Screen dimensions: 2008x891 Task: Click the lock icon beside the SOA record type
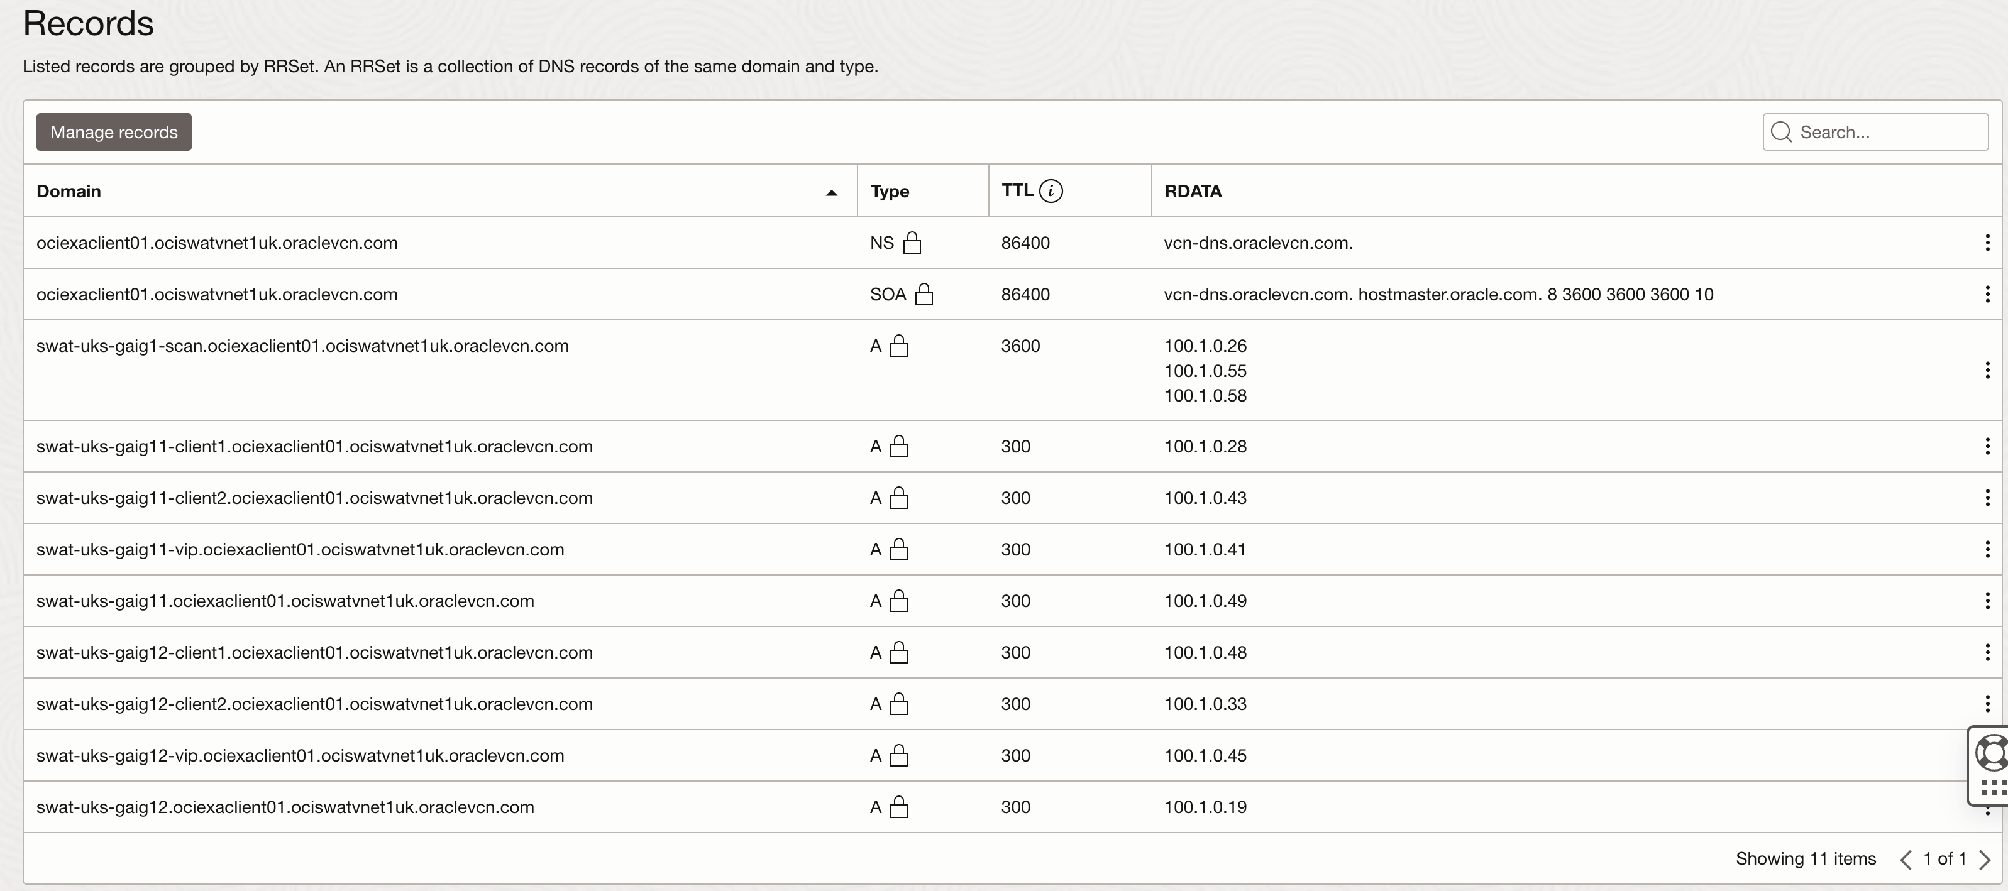(x=925, y=295)
